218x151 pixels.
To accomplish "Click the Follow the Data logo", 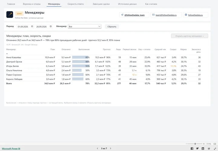I will (x=10, y=14).
